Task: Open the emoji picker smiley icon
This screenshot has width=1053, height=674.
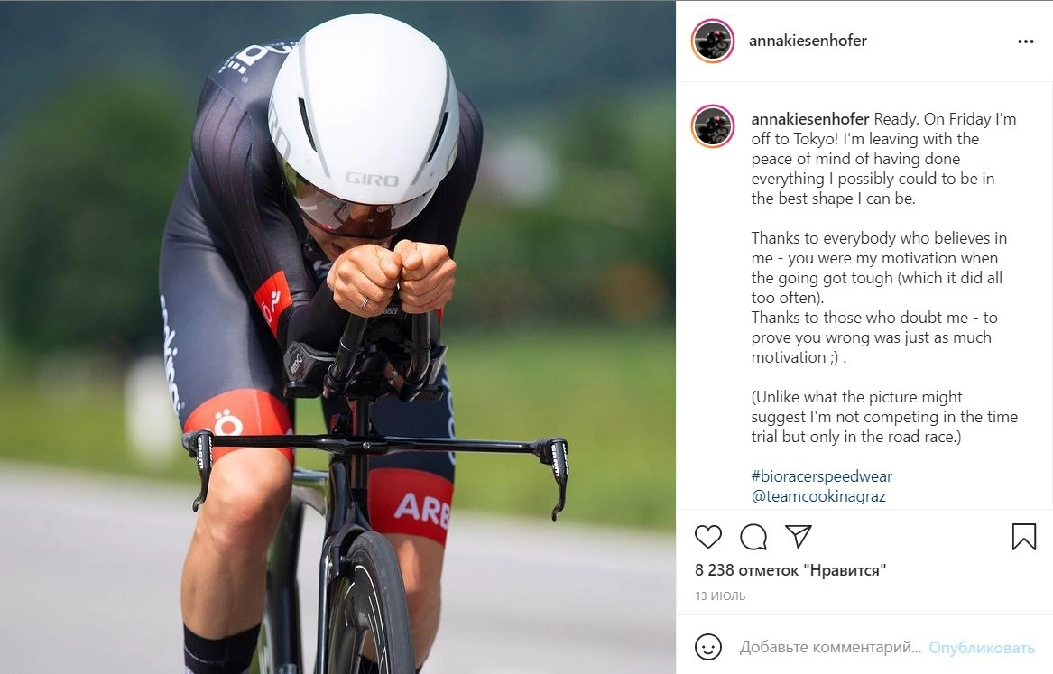Action: pos(707,647)
